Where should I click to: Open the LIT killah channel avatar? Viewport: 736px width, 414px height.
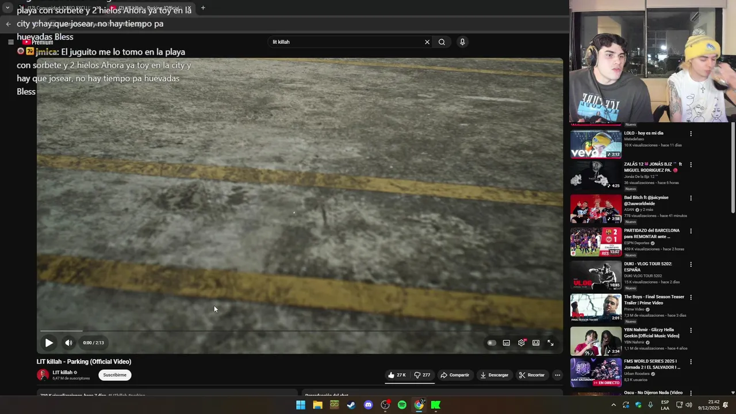tap(43, 375)
